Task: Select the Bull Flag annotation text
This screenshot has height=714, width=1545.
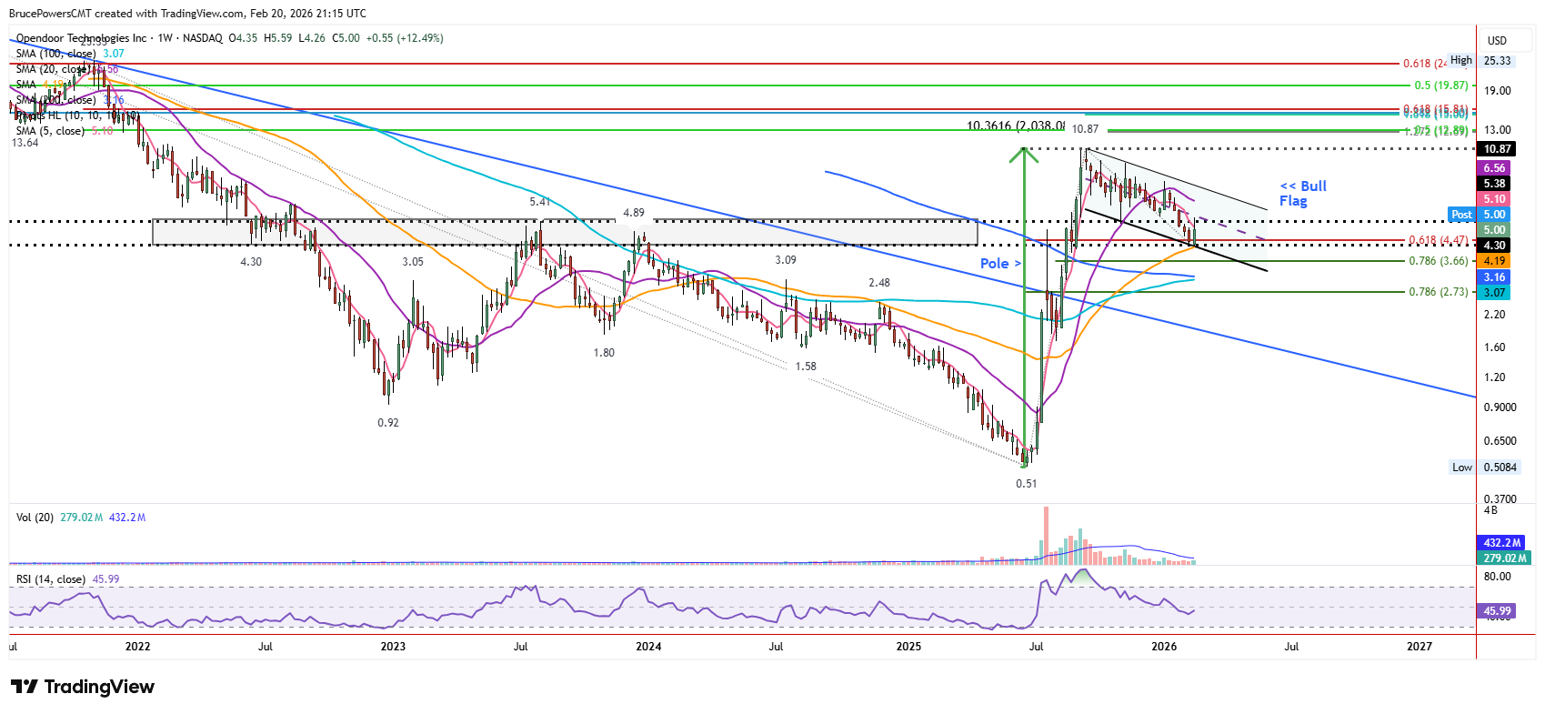Action: click(x=1303, y=194)
